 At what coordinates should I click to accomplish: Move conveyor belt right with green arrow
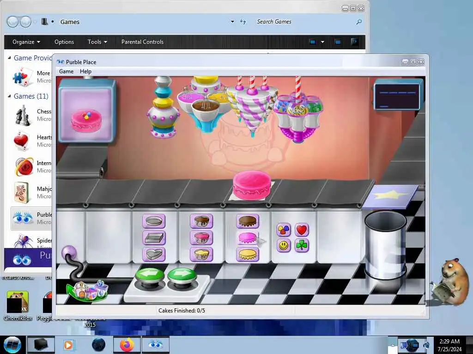182,275
